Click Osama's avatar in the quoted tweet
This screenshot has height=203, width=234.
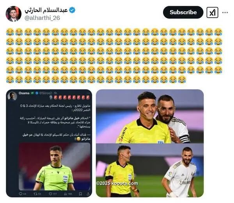point(12,96)
